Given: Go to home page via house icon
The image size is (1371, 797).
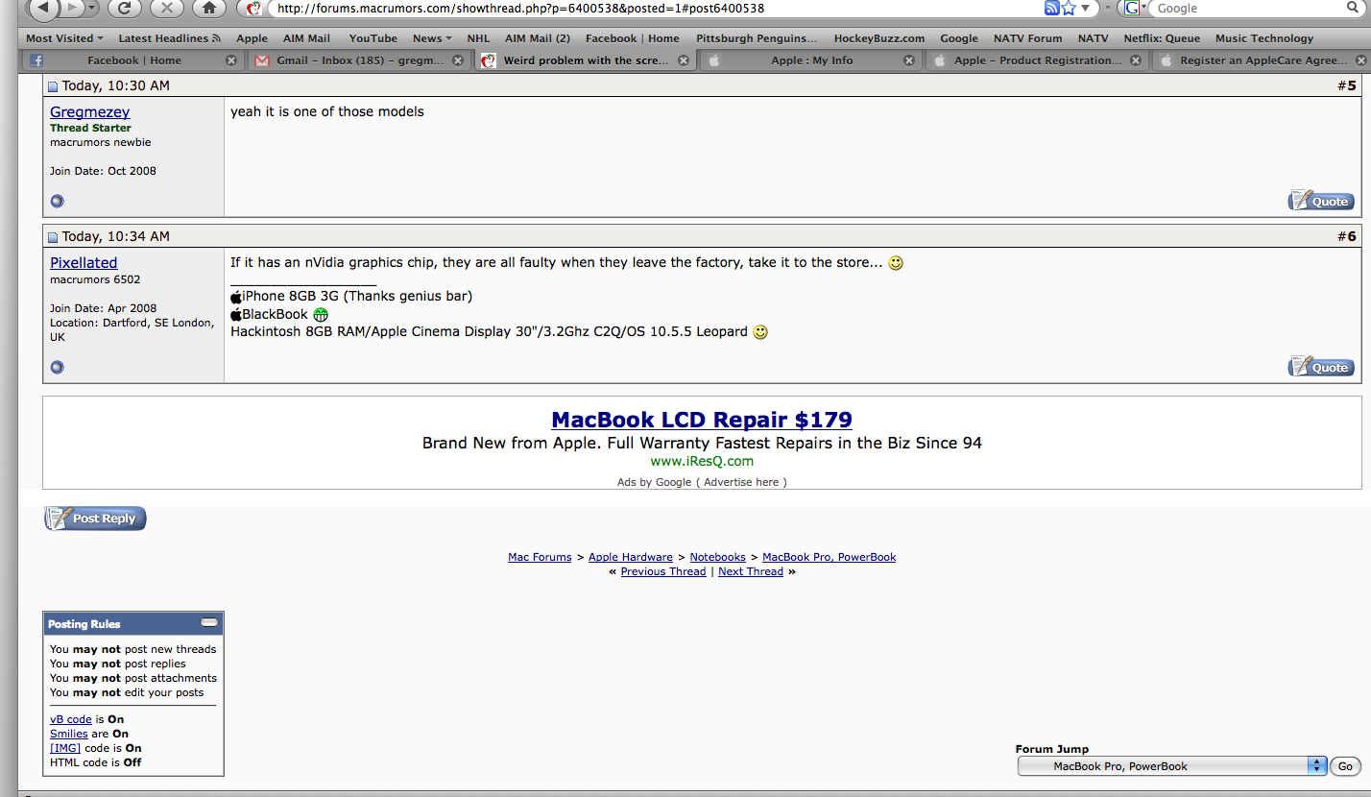Looking at the screenshot, I should 208,8.
